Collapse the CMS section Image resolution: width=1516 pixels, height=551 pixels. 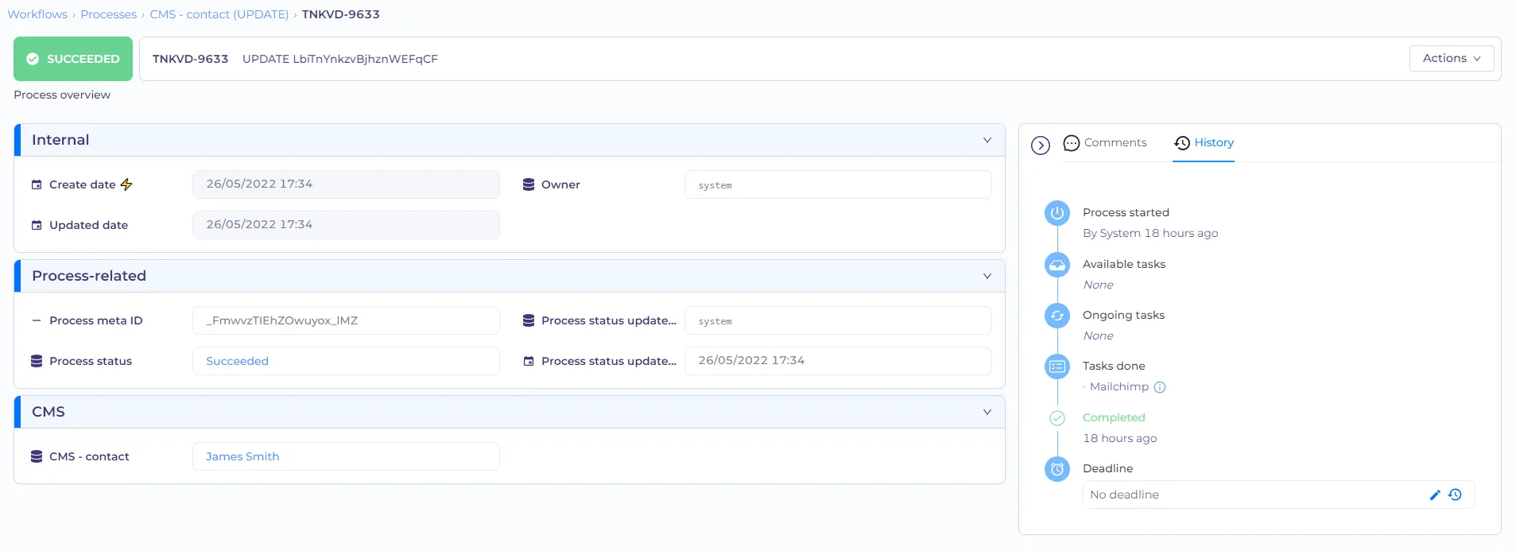[987, 412]
